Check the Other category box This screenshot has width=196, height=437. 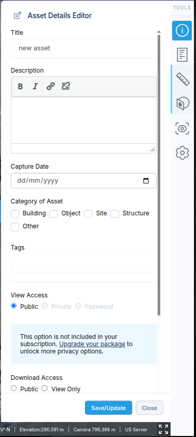(15, 227)
